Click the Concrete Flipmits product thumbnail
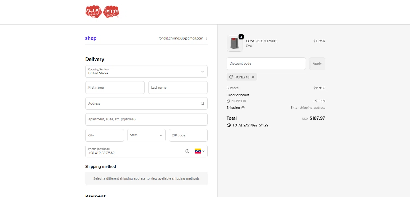410x197 pixels. click(x=235, y=44)
